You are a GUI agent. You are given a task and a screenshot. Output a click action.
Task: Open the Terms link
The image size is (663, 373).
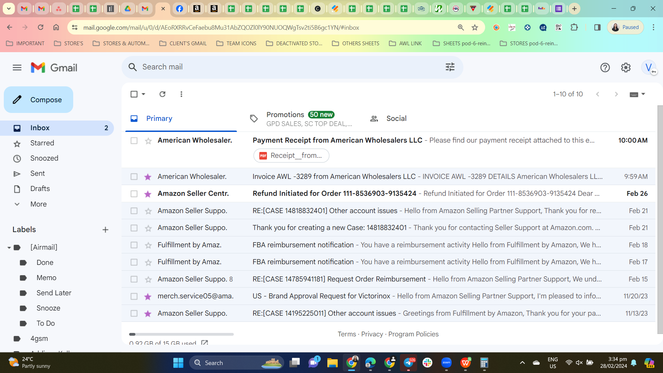pos(347,334)
